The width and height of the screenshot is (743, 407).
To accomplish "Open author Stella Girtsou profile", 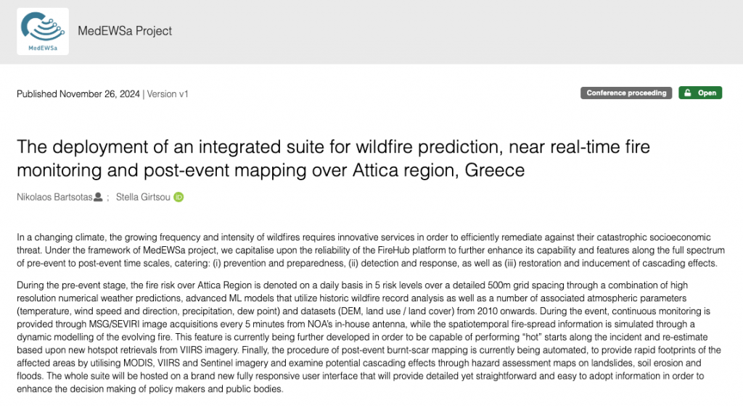I will (143, 197).
